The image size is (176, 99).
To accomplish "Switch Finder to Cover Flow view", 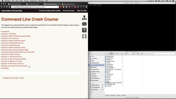I will tap(114, 54).
